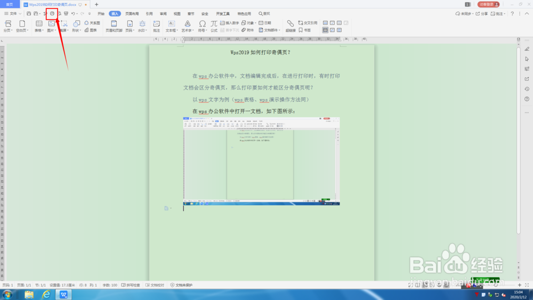This screenshot has height=300, width=533.
Task: Open the screenshot (截屏) tool
Action: tap(64, 26)
